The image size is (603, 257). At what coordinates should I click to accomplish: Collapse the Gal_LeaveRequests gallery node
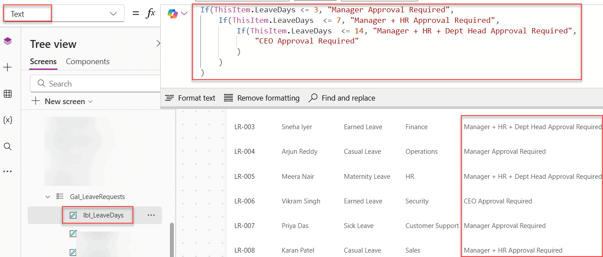pyautogui.click(x=48, y=197)
